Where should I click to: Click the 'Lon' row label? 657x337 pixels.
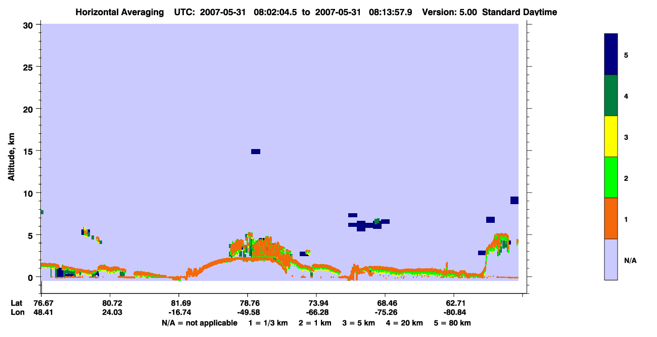coord(17,312)
